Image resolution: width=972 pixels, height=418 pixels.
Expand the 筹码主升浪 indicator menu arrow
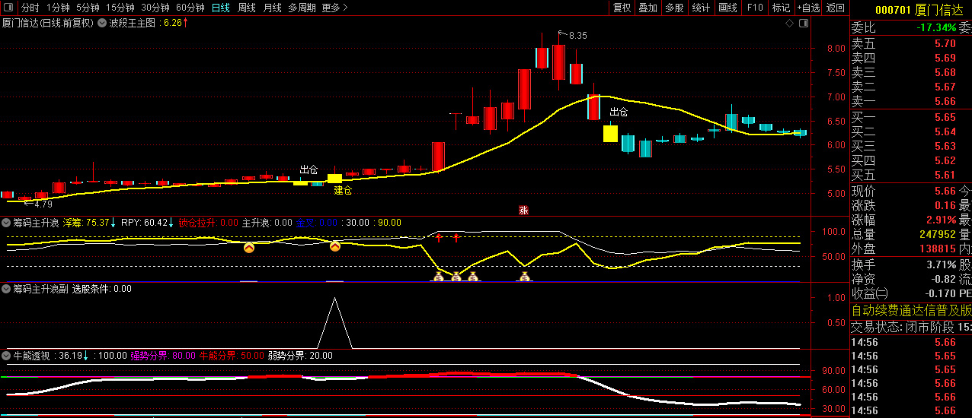[x=7, y=223]
